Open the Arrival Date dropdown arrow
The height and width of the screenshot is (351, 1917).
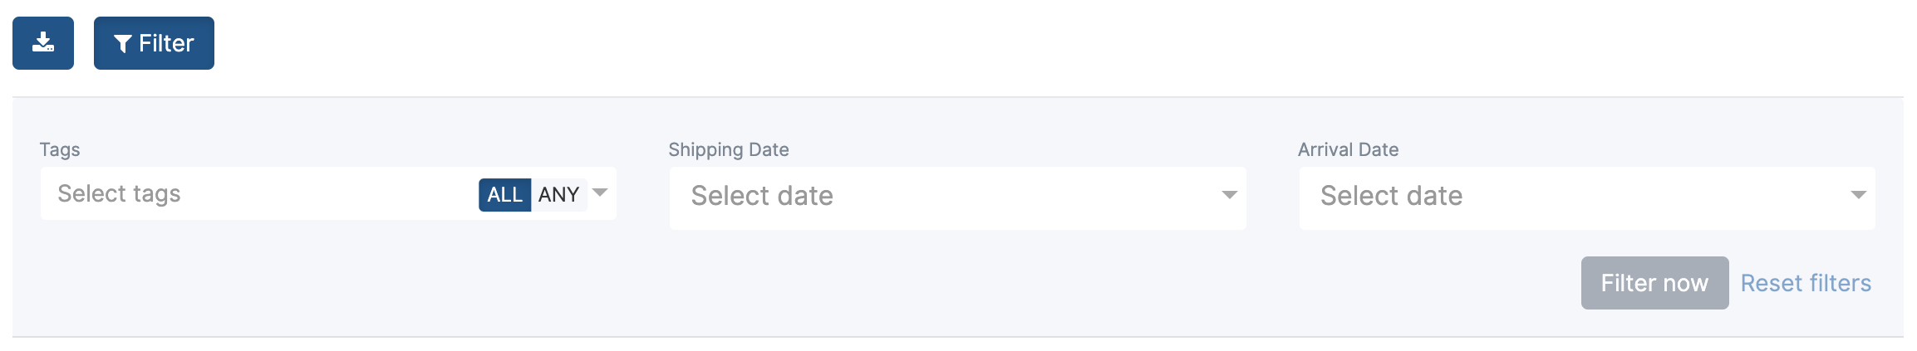[x=1859, y=195]
